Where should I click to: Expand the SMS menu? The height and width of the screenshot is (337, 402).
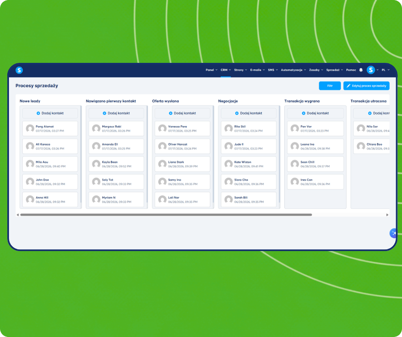[x=273, y=70]
